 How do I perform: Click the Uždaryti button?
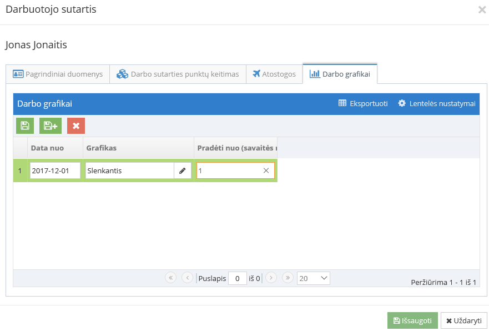pyautogui.click(x=463, y=320)
